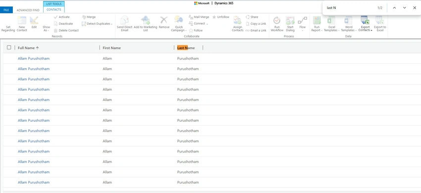The height and width of the screenshot is (193, 421).
Task: Close the browser find bar
Action: tap(415, 8)
